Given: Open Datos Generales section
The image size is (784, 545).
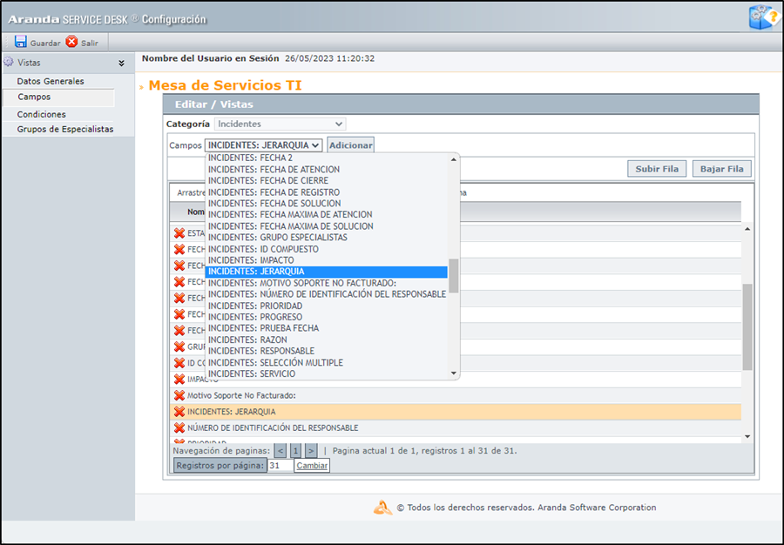Looking at the screenshot, I should pos(51,81).
